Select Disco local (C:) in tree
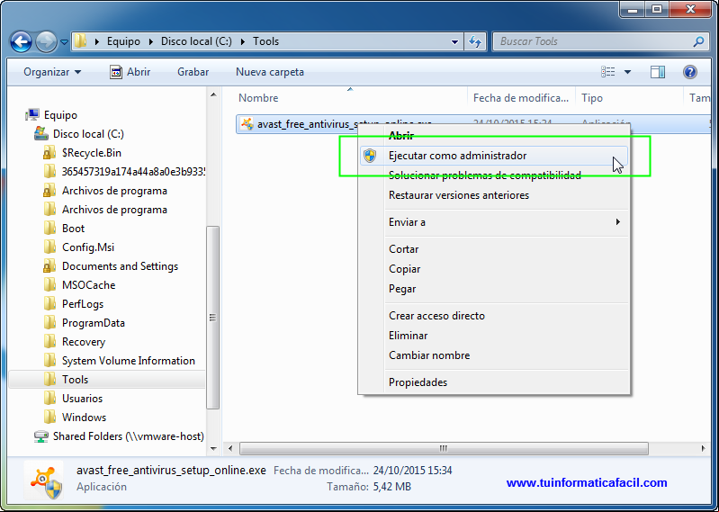This screenshot has height=512, width=719. [88, 134]
